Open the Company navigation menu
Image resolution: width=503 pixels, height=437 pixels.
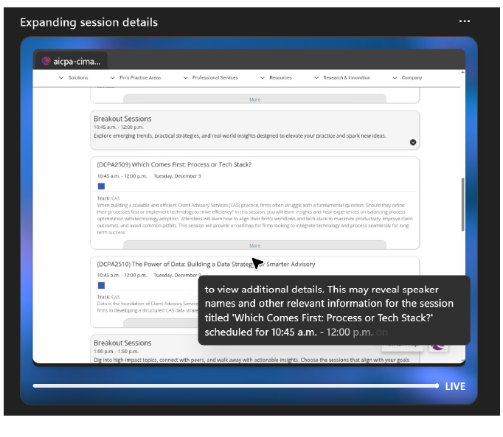(407, 77)
